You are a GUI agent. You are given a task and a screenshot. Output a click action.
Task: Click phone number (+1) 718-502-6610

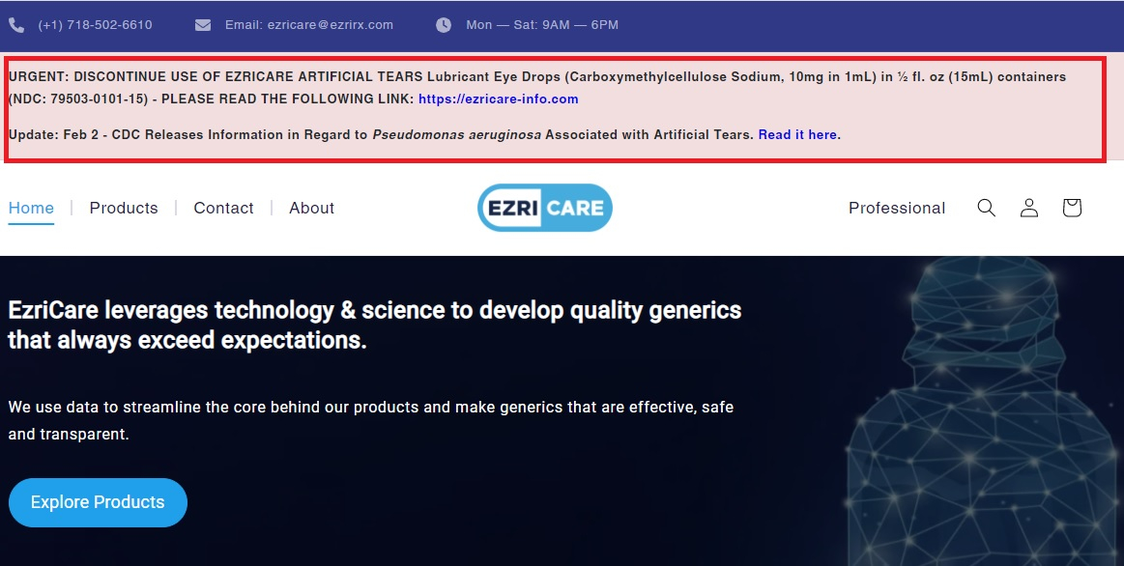96,25
